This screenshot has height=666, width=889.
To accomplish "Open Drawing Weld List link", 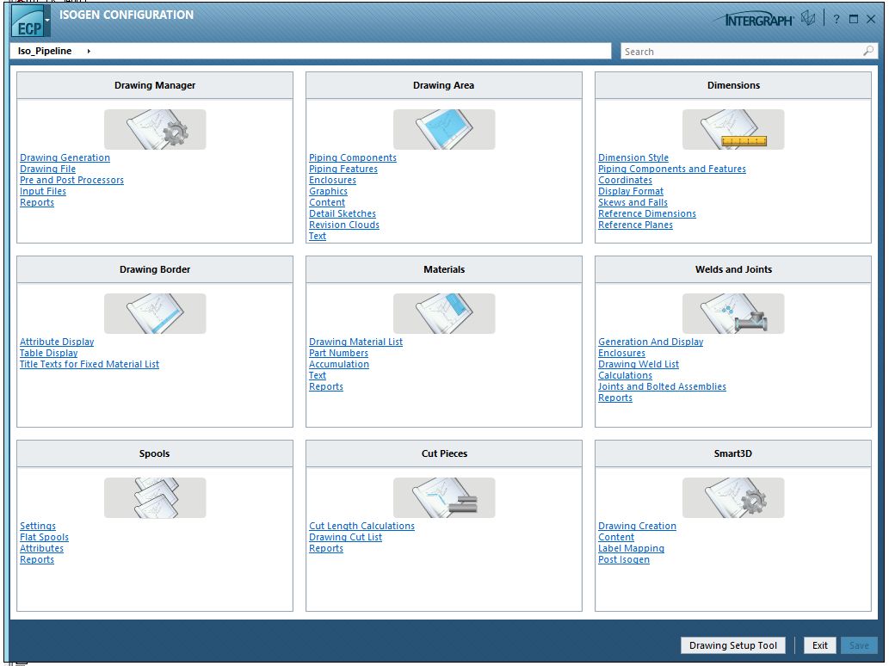I will pyautogui.click(x=639, y=365).
